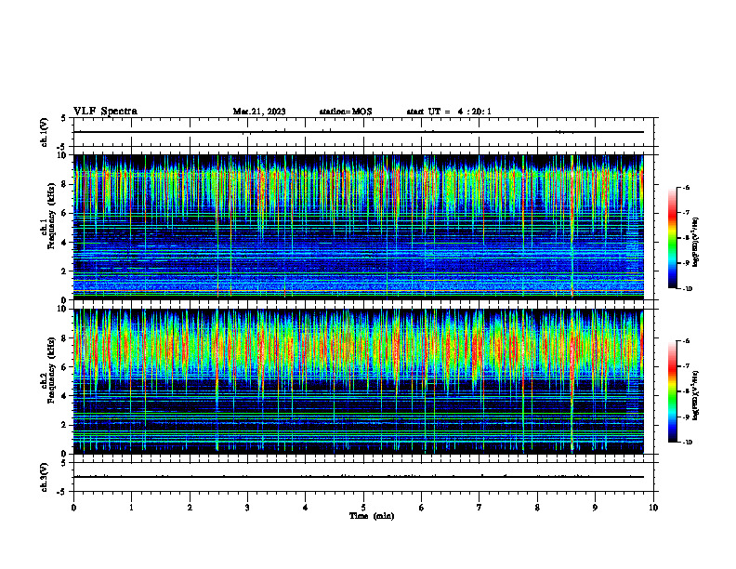Click time axis tick label "3"

[x=247, y=508]
